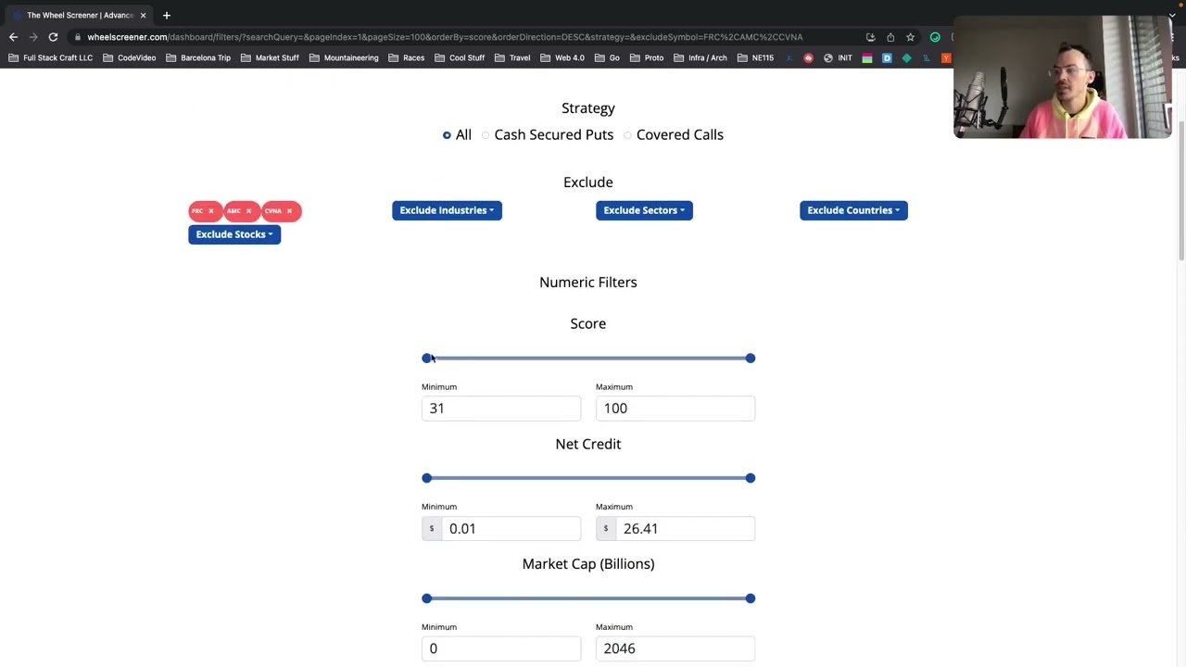Image resolution: width=1186 pixels, height=667 pixels.
Task: Close the Wheel Screener browser tab
Action: (143, 15)
